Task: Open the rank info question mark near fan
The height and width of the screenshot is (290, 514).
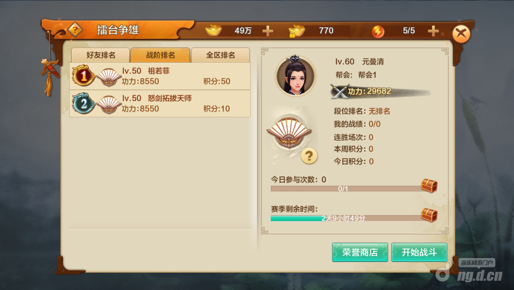Action: [309, 155]
